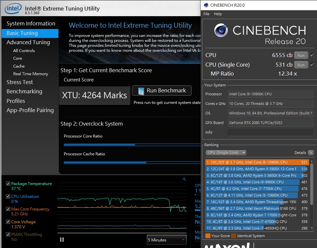Click the orange Your Score legend swatch
Image resolution: width=317 pixels, height=248 pixels.
tap(208, 236)
